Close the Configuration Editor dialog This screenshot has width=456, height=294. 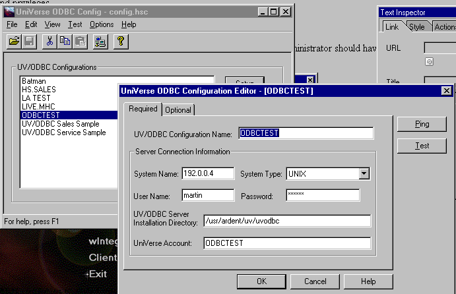click(x=446, y=91)
